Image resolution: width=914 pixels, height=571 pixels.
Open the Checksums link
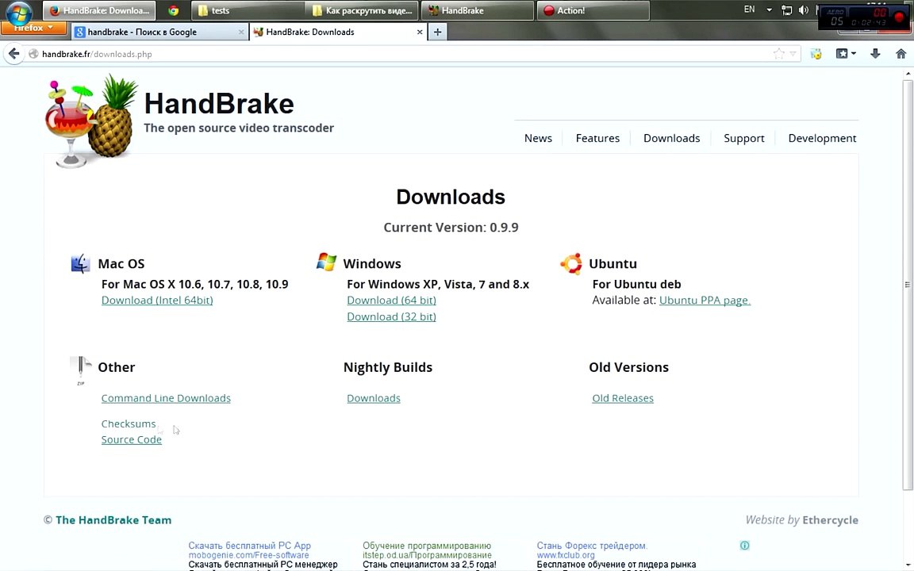(x=129, y=423)
